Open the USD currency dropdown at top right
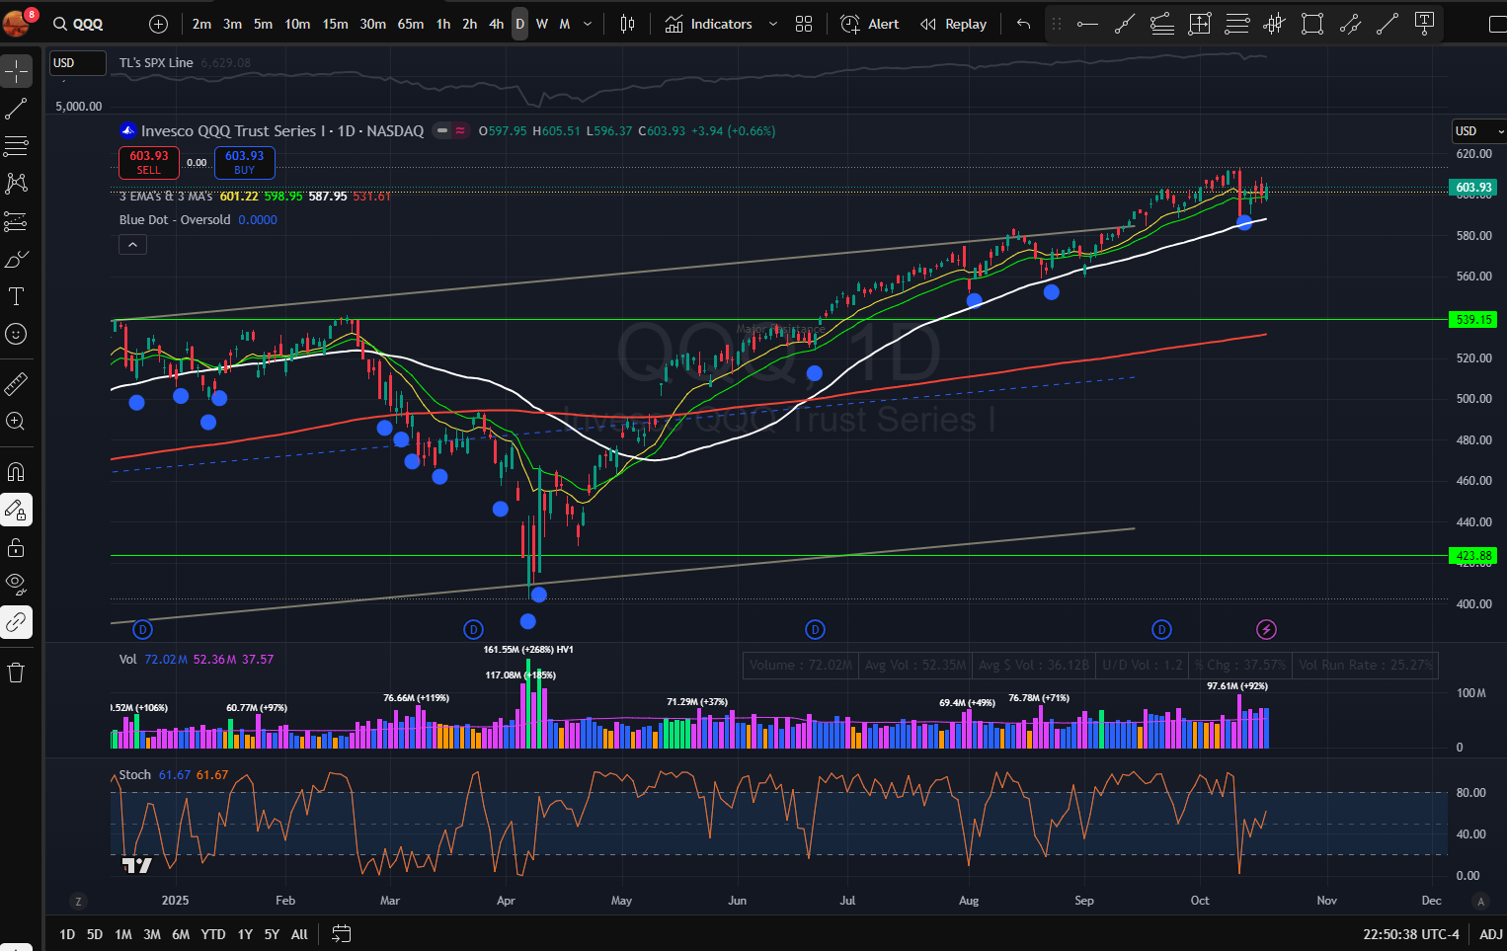Viewport: 1507px width, 951px height. pyautogui.click(x=1478, y=131)
